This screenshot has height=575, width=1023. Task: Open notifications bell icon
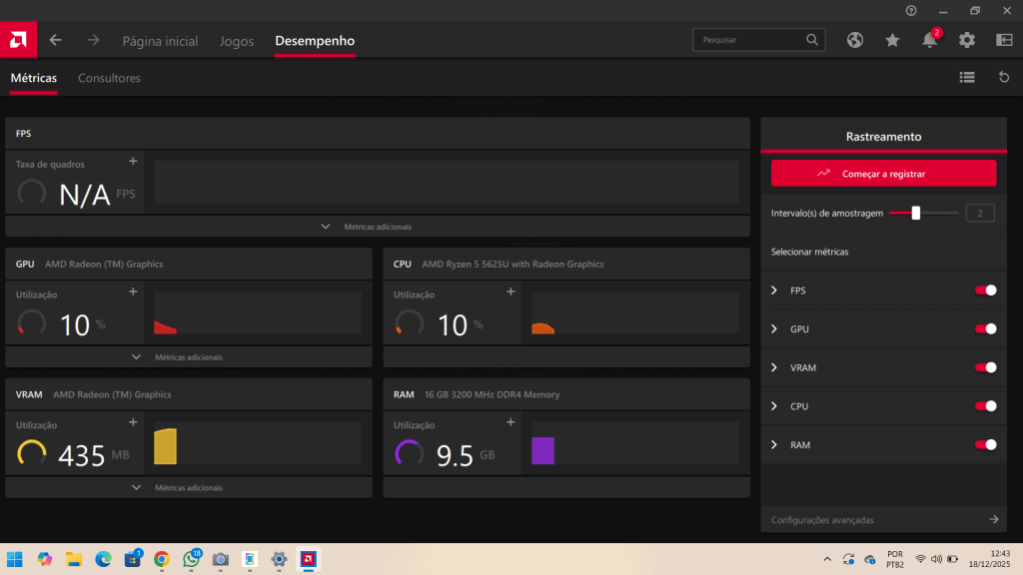930,41
